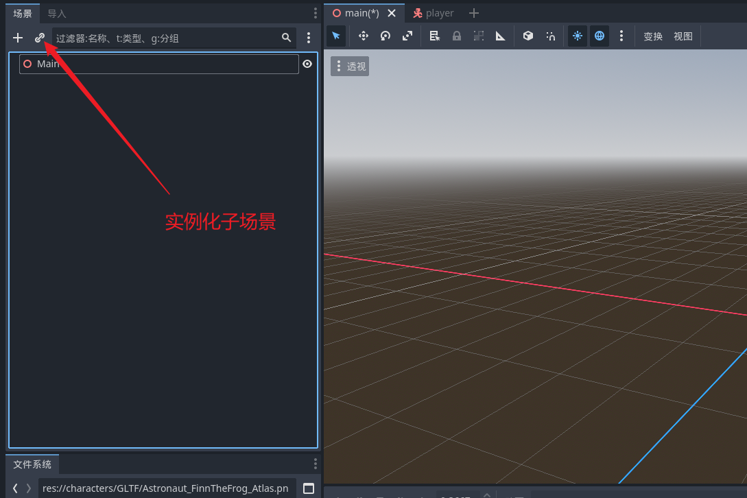Image resolution: width=747 pixels, height=498 pixels.
Task: Toggle filesystem split view mode
Action: click(x=309, y=488)
